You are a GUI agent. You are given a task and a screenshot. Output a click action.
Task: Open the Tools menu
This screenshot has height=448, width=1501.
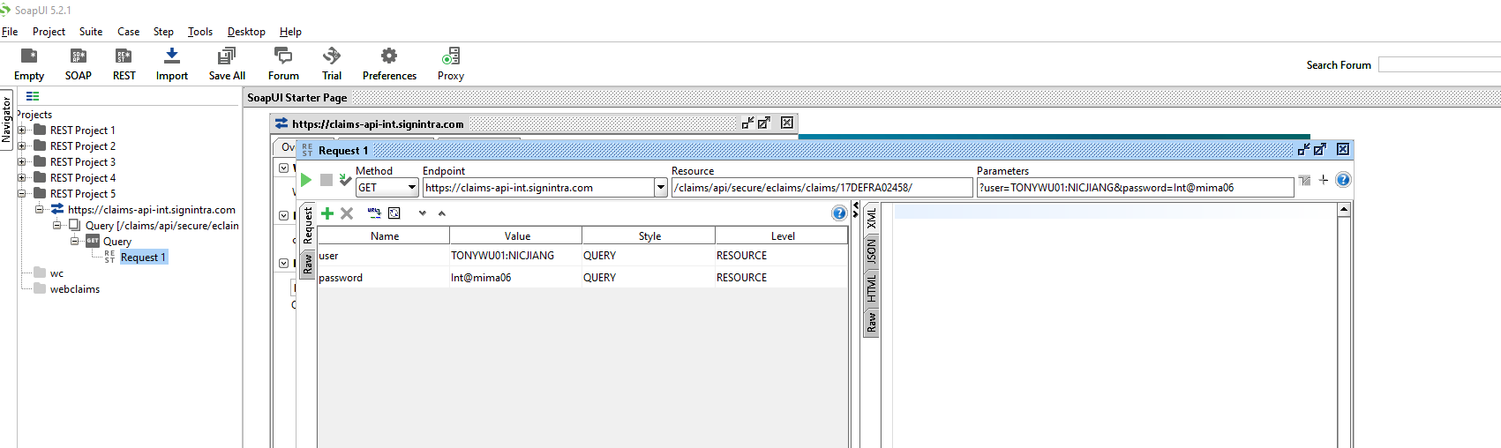[200, 32]
